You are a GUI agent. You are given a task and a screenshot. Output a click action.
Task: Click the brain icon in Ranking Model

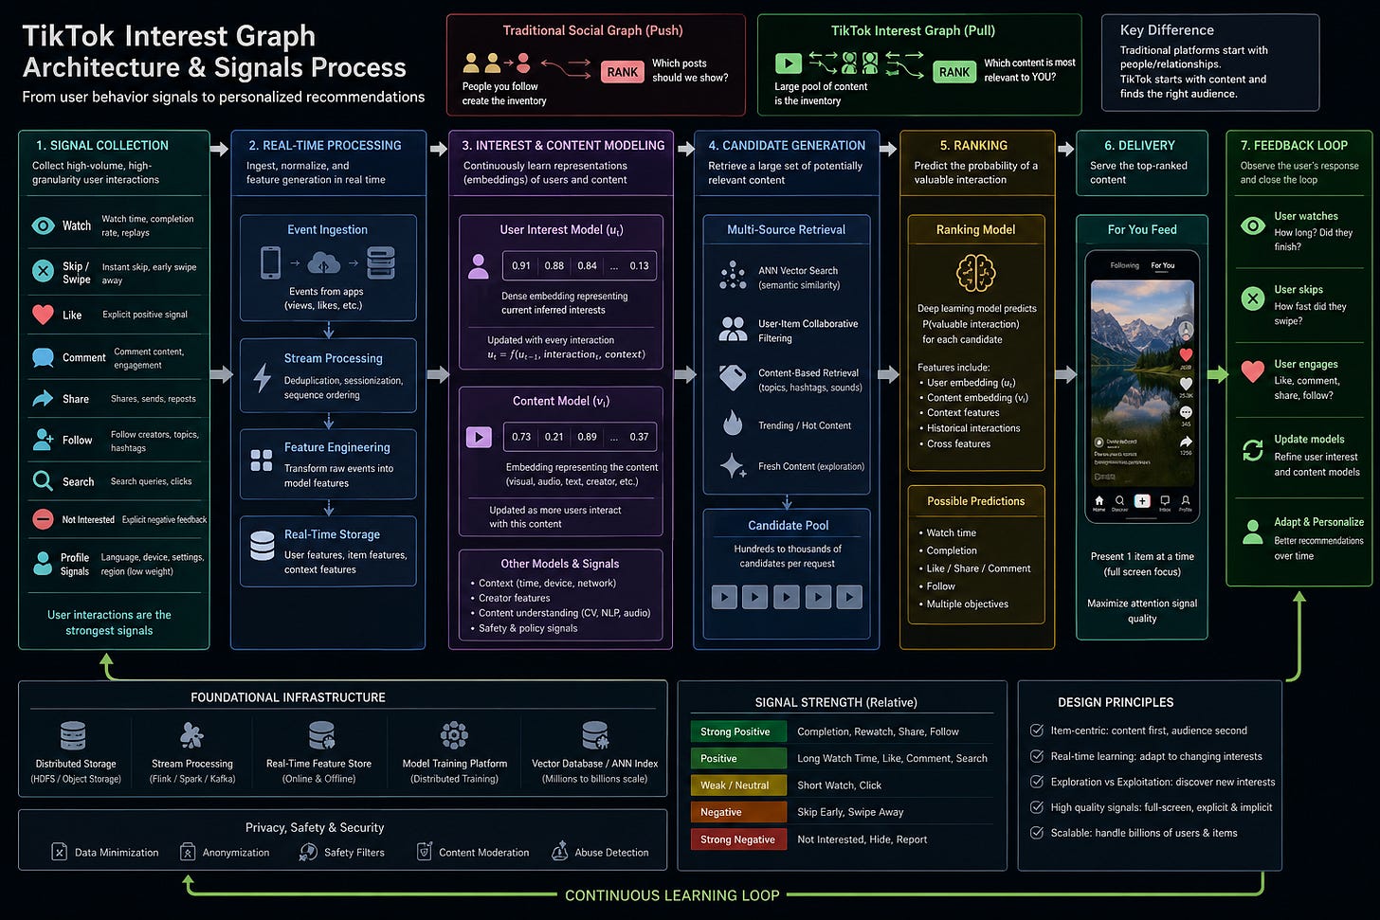(975, 273)
